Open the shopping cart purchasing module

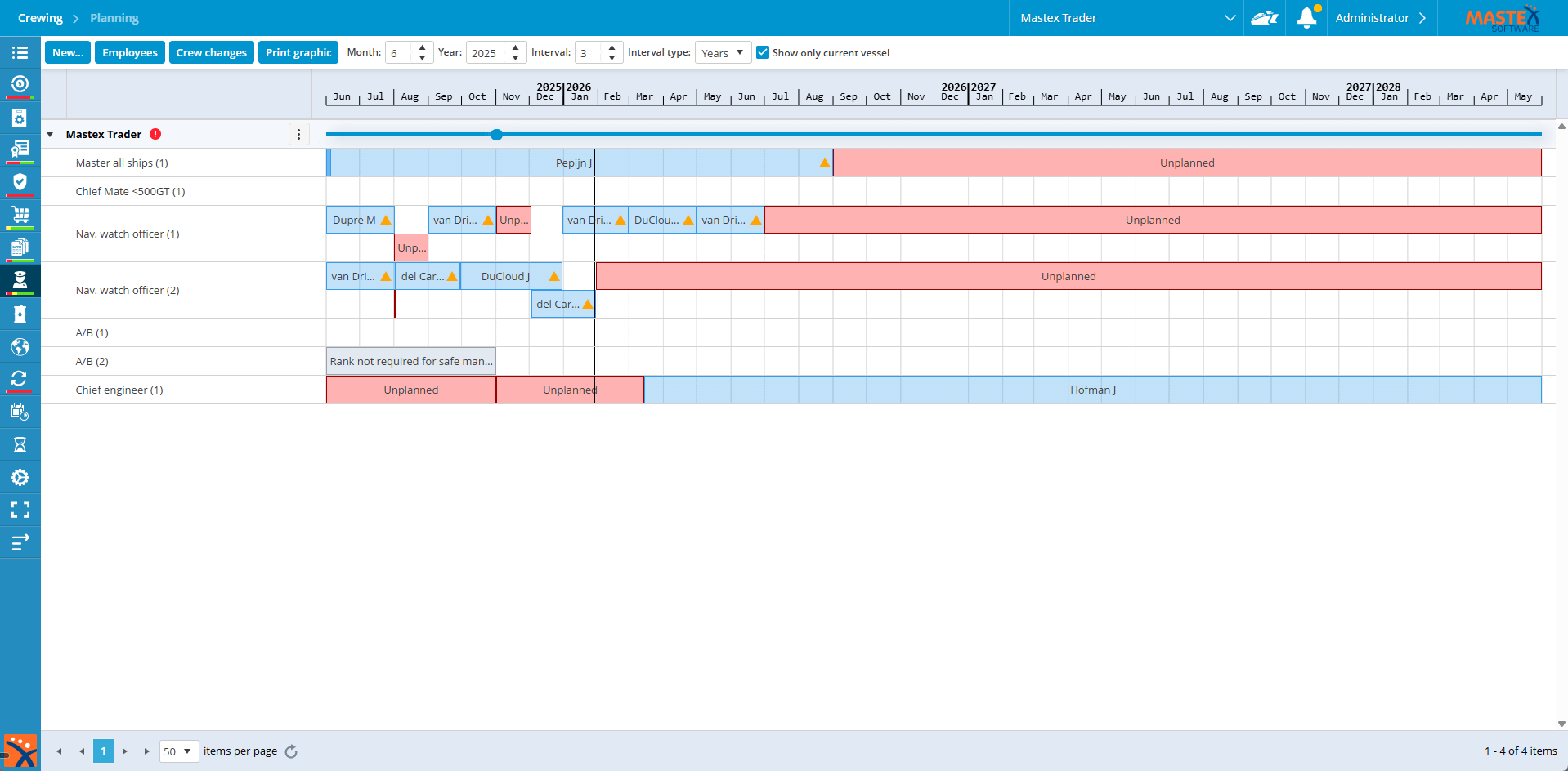[20, 215]
